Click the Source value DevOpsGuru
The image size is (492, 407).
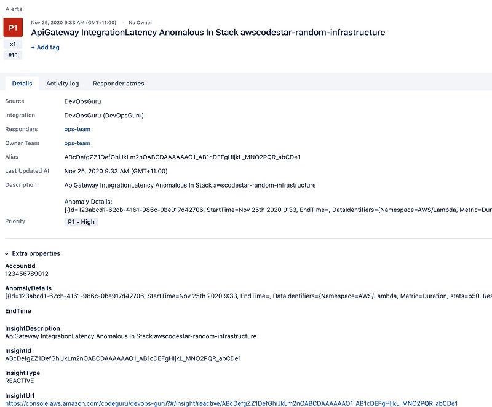coord(82,101)
